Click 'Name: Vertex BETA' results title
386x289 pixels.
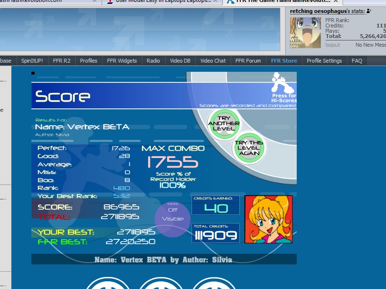[82, 127]
